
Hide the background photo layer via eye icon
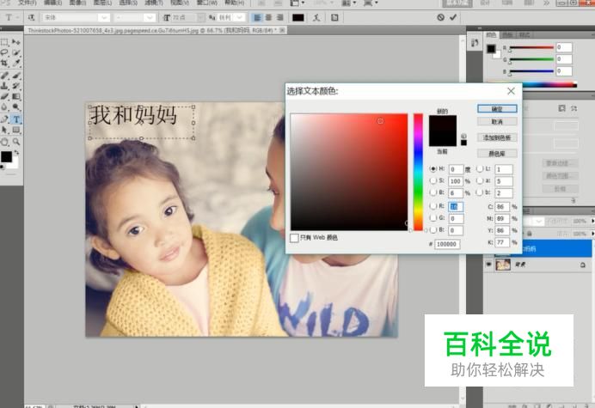pos(488,266)
